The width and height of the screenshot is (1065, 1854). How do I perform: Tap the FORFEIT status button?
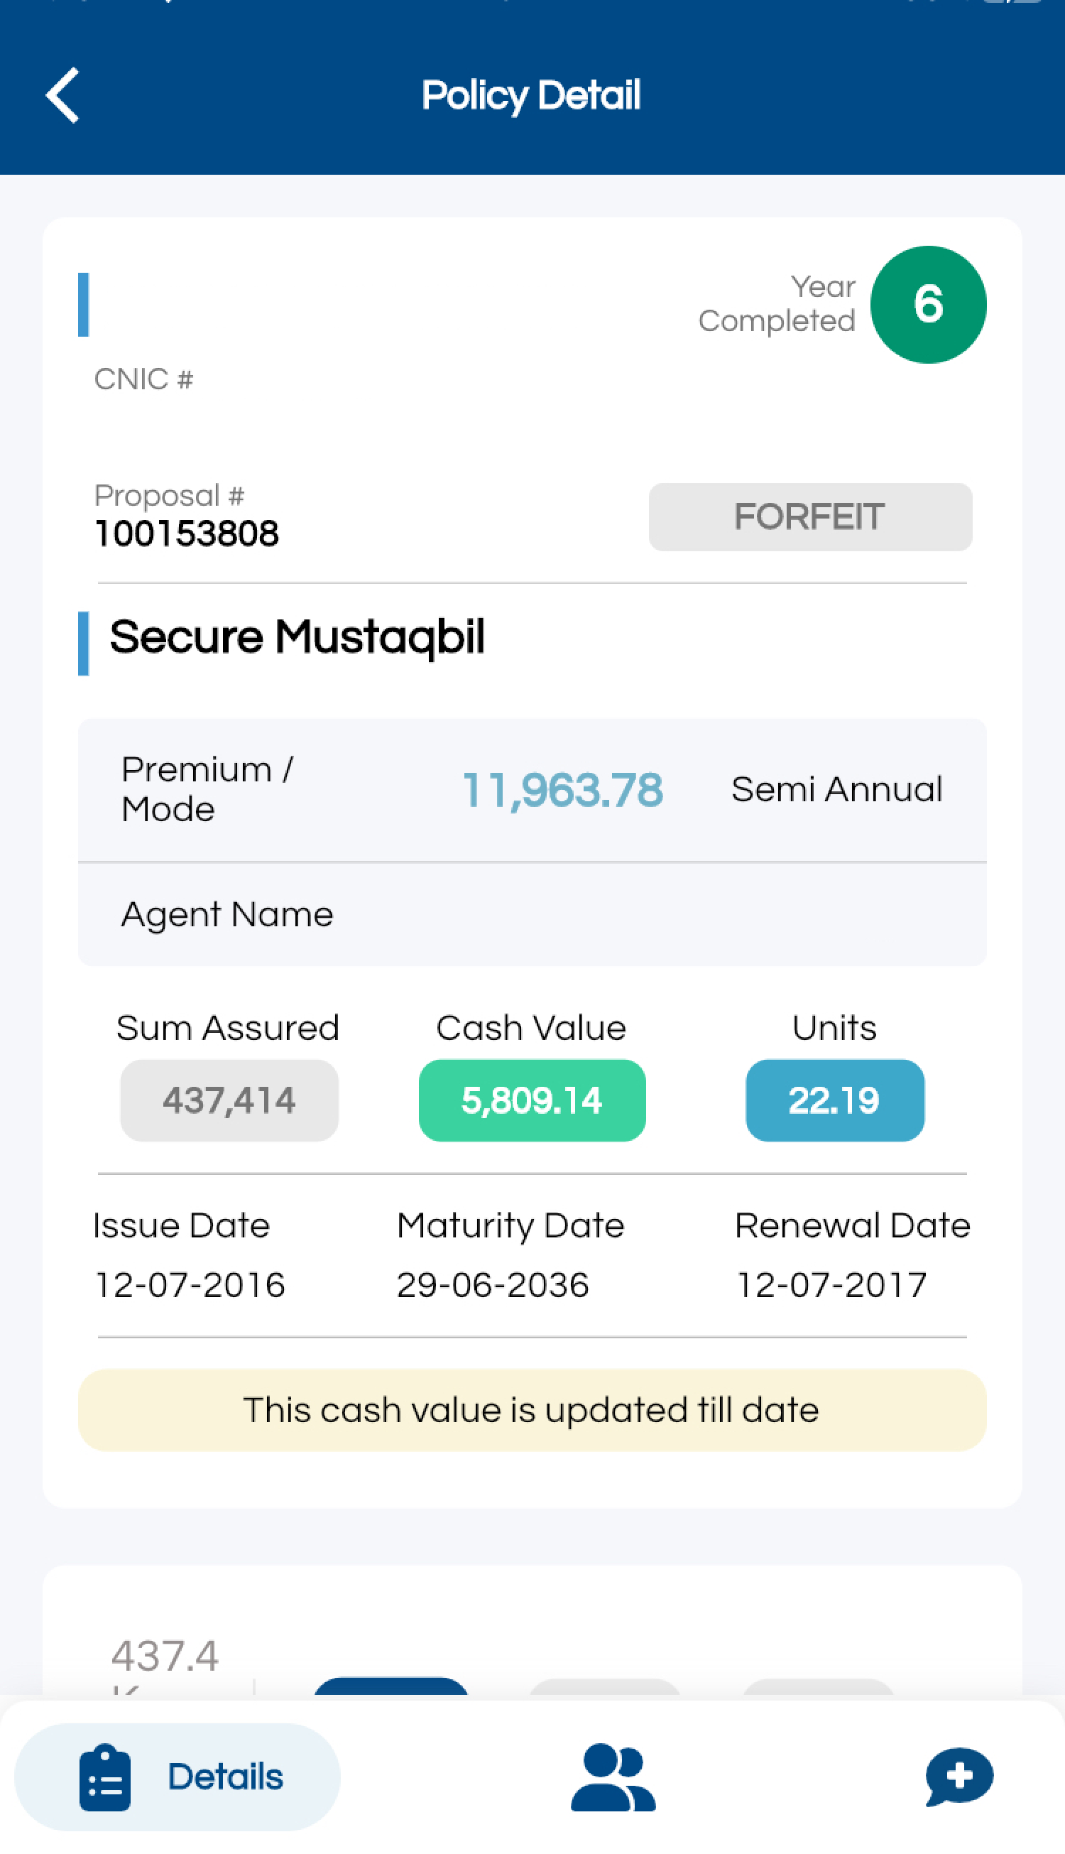(x=810, y=516)
